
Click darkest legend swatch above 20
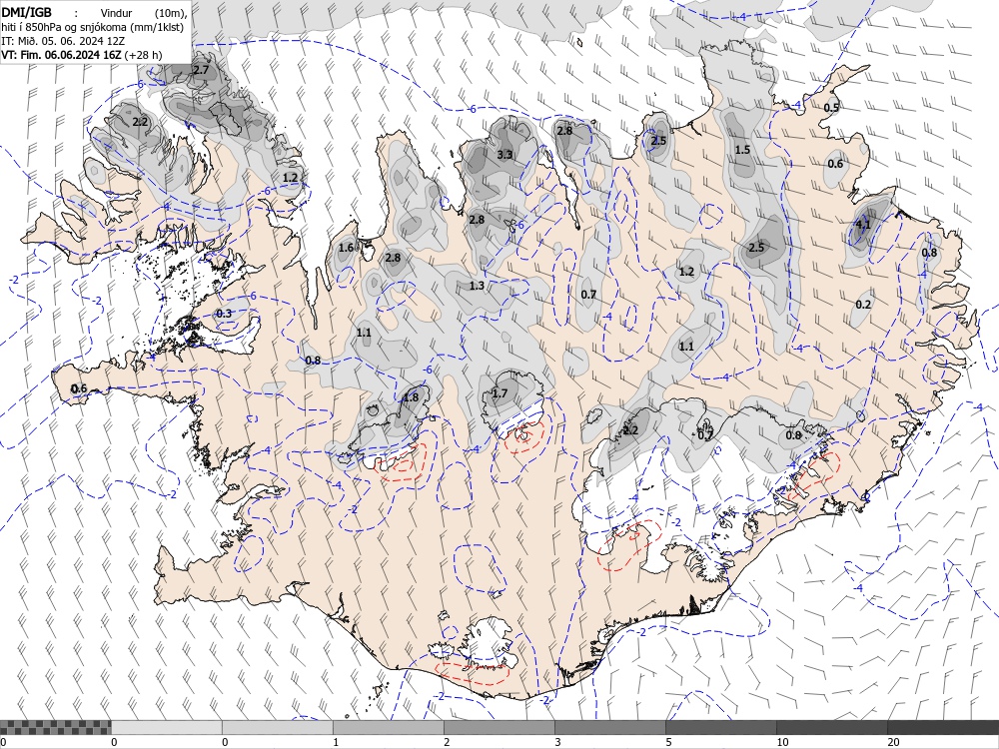click(x=943, y=727)
